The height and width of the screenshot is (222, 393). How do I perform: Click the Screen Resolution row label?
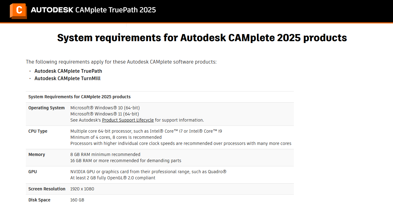pyautogui.click(x=47, y=189)
